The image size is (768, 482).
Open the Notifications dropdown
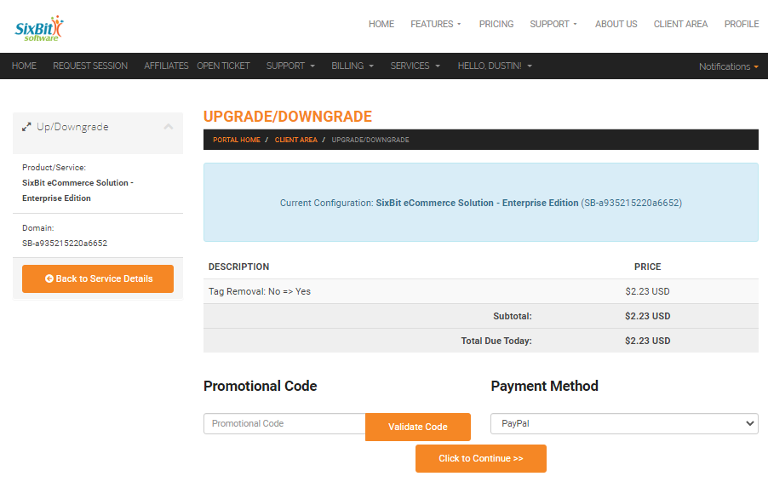[x=728, y=66]
